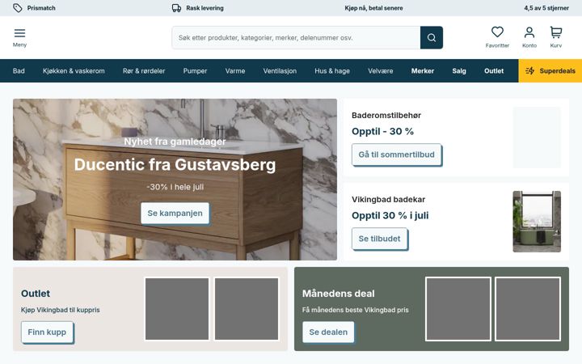
Task: Open the Vikingbad badekar thumbnail image
Action: coord(537,222)
